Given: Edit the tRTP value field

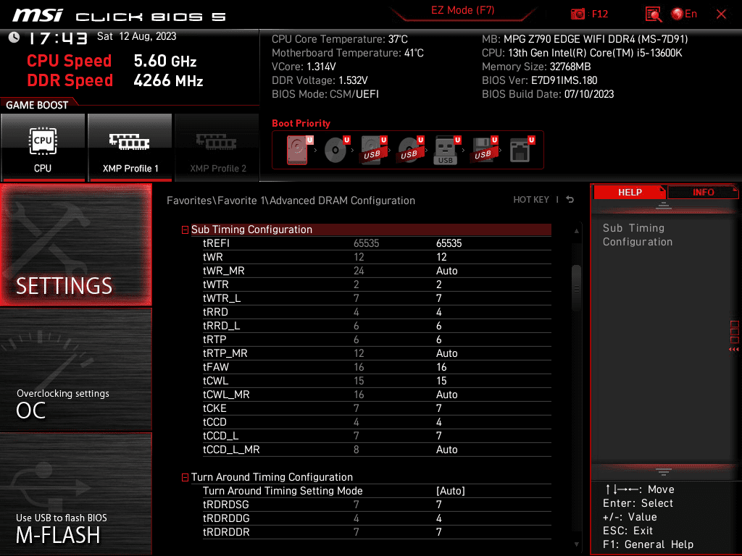Looking at the screenshot, I should tap(438, 340).
